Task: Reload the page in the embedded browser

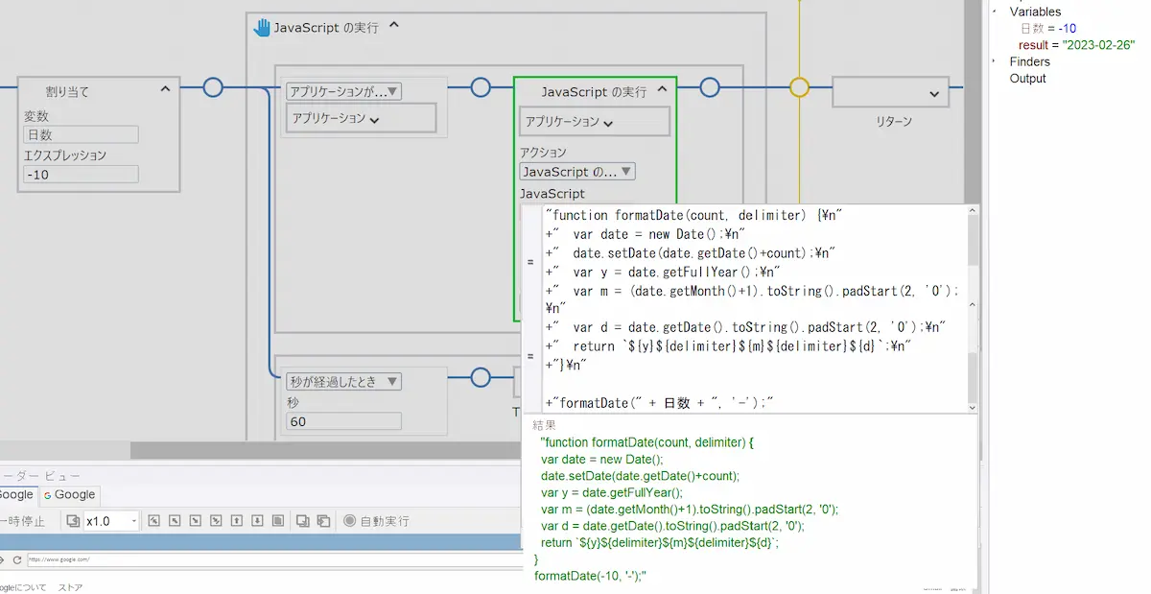Action: pyautogui.click(x=16, y=559)
